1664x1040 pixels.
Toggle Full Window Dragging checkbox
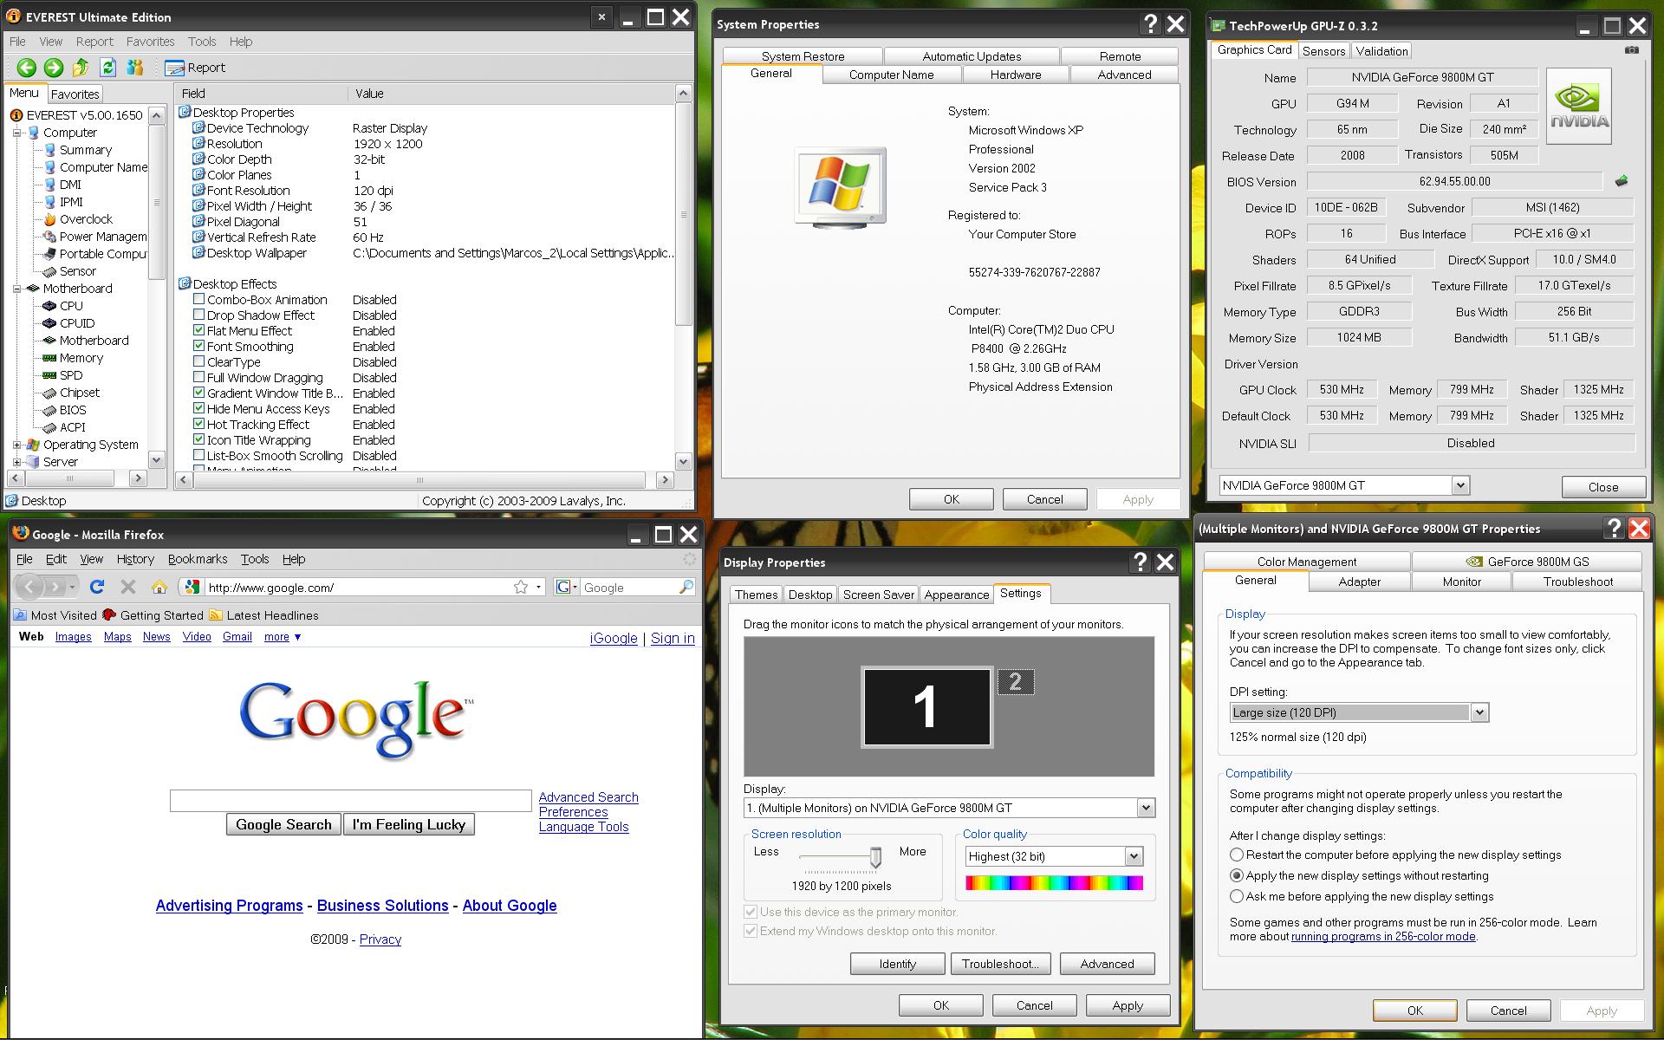pos(198,377)
